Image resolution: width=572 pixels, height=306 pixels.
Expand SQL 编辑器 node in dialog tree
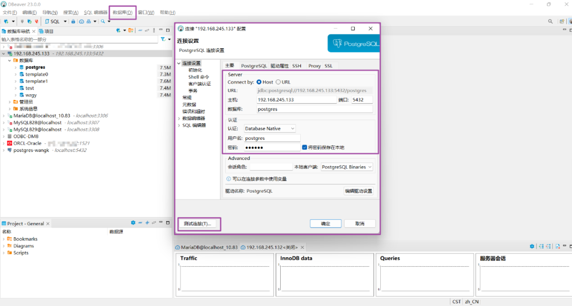click(x=179, y=125)
